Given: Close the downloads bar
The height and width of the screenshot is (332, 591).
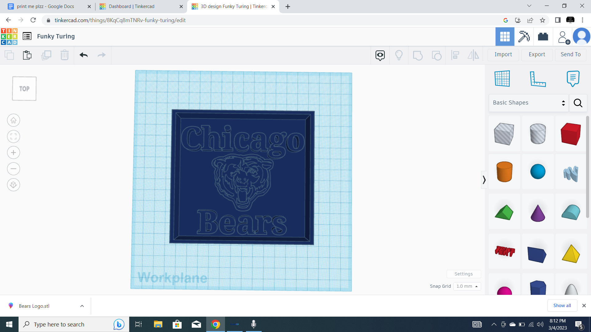Looking at the screenshot, I should click(584, 306).
